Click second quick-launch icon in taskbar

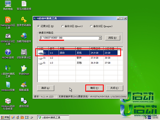tap(18, 117)
